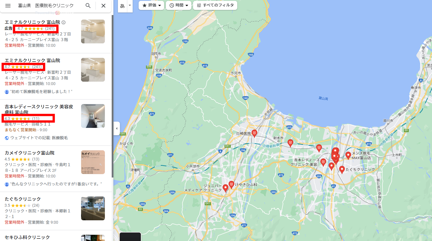The height and width of the screenshot is (241, 432).
Task: Click the 氷見市 city label on map
Action: 236,73
